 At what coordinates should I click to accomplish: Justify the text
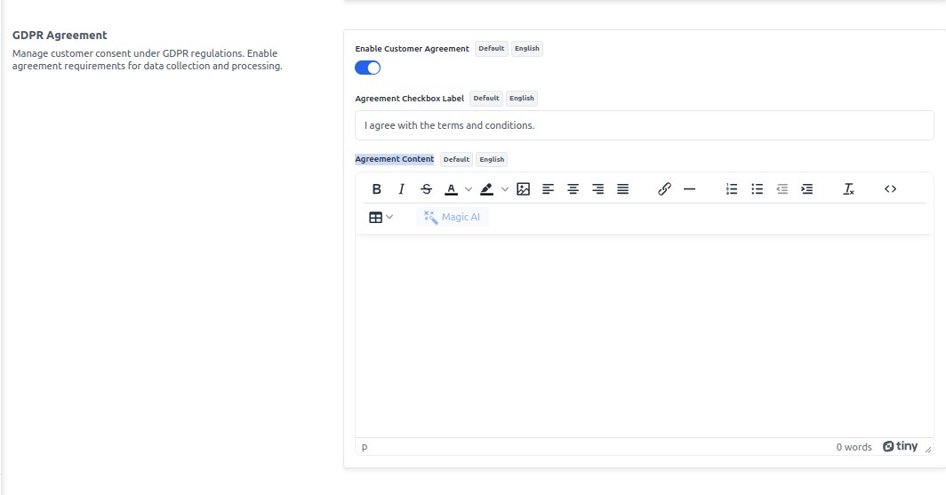click(x=623, y=189)
